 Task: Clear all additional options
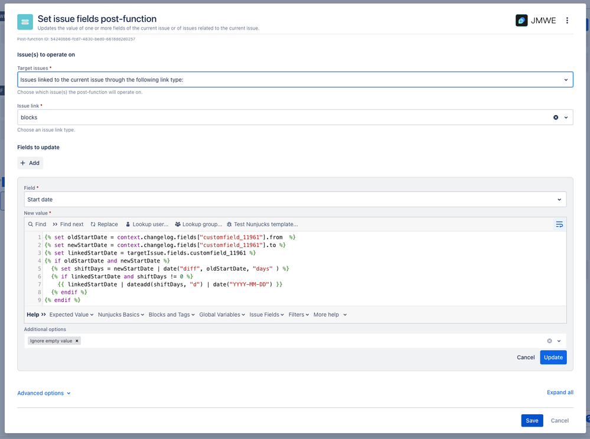549,341
